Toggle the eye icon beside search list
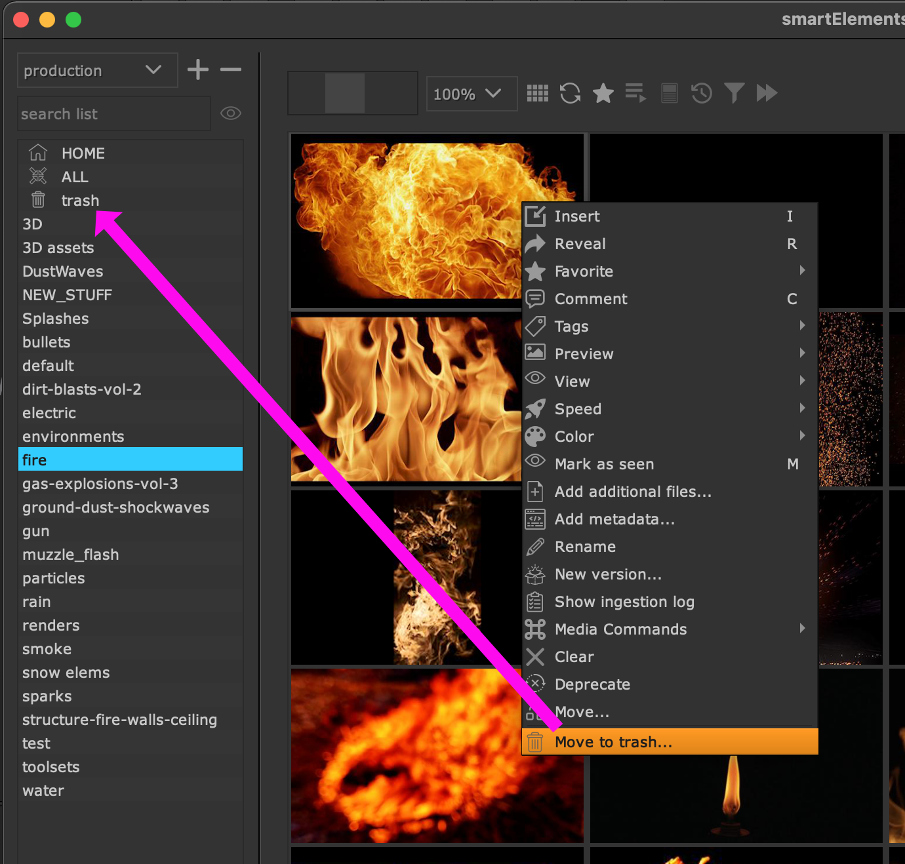905x864 pixels. tap(230, 113)
